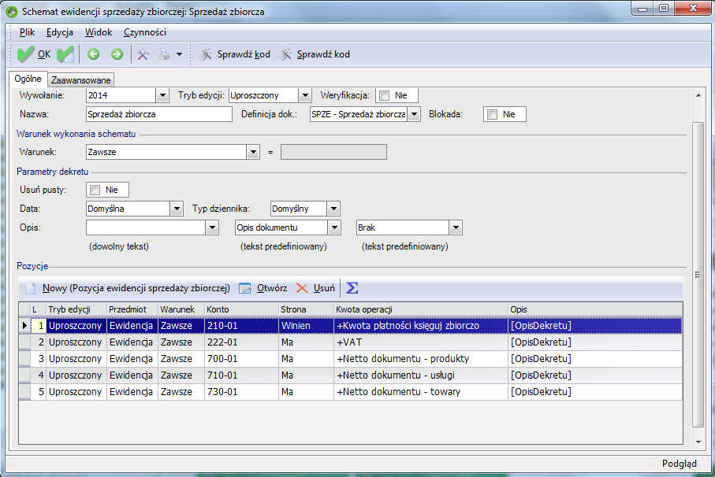Expand the empty Opis free-text dropdown
715x477 pixels.
pyautogui.click(x=212, y=227)
